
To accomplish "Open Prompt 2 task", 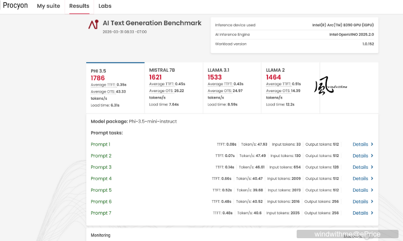I will click(101, 156).
